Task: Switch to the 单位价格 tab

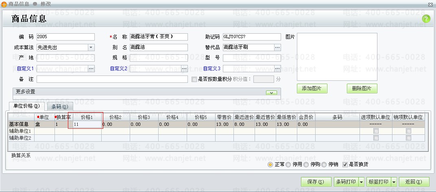Action: click(26, 106)
